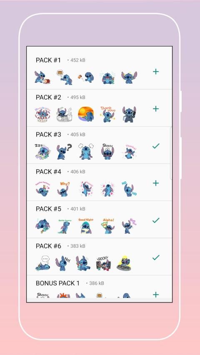Viewport: 200px width, 355px height.
Task: Tap the 'Shock!' sticker in PACK #3
Action: [x=108, y=151]
